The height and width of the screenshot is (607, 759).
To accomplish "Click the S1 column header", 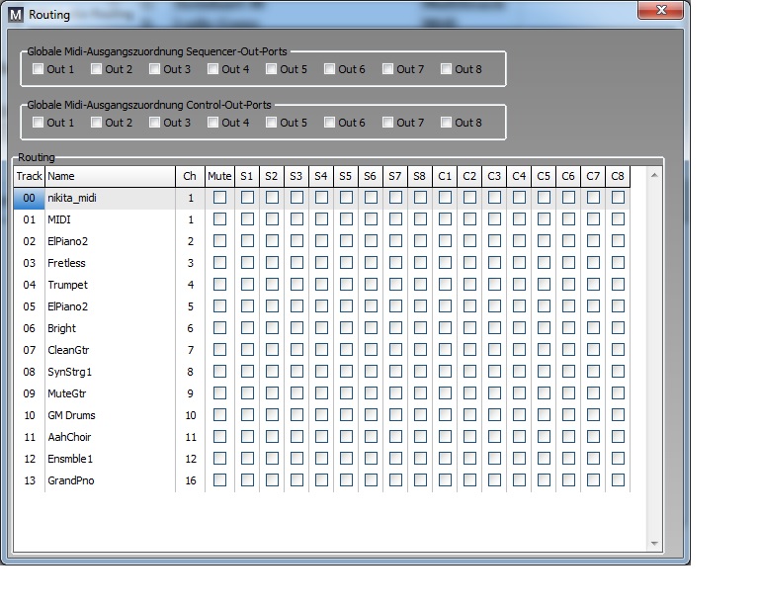I will (247, 176).
